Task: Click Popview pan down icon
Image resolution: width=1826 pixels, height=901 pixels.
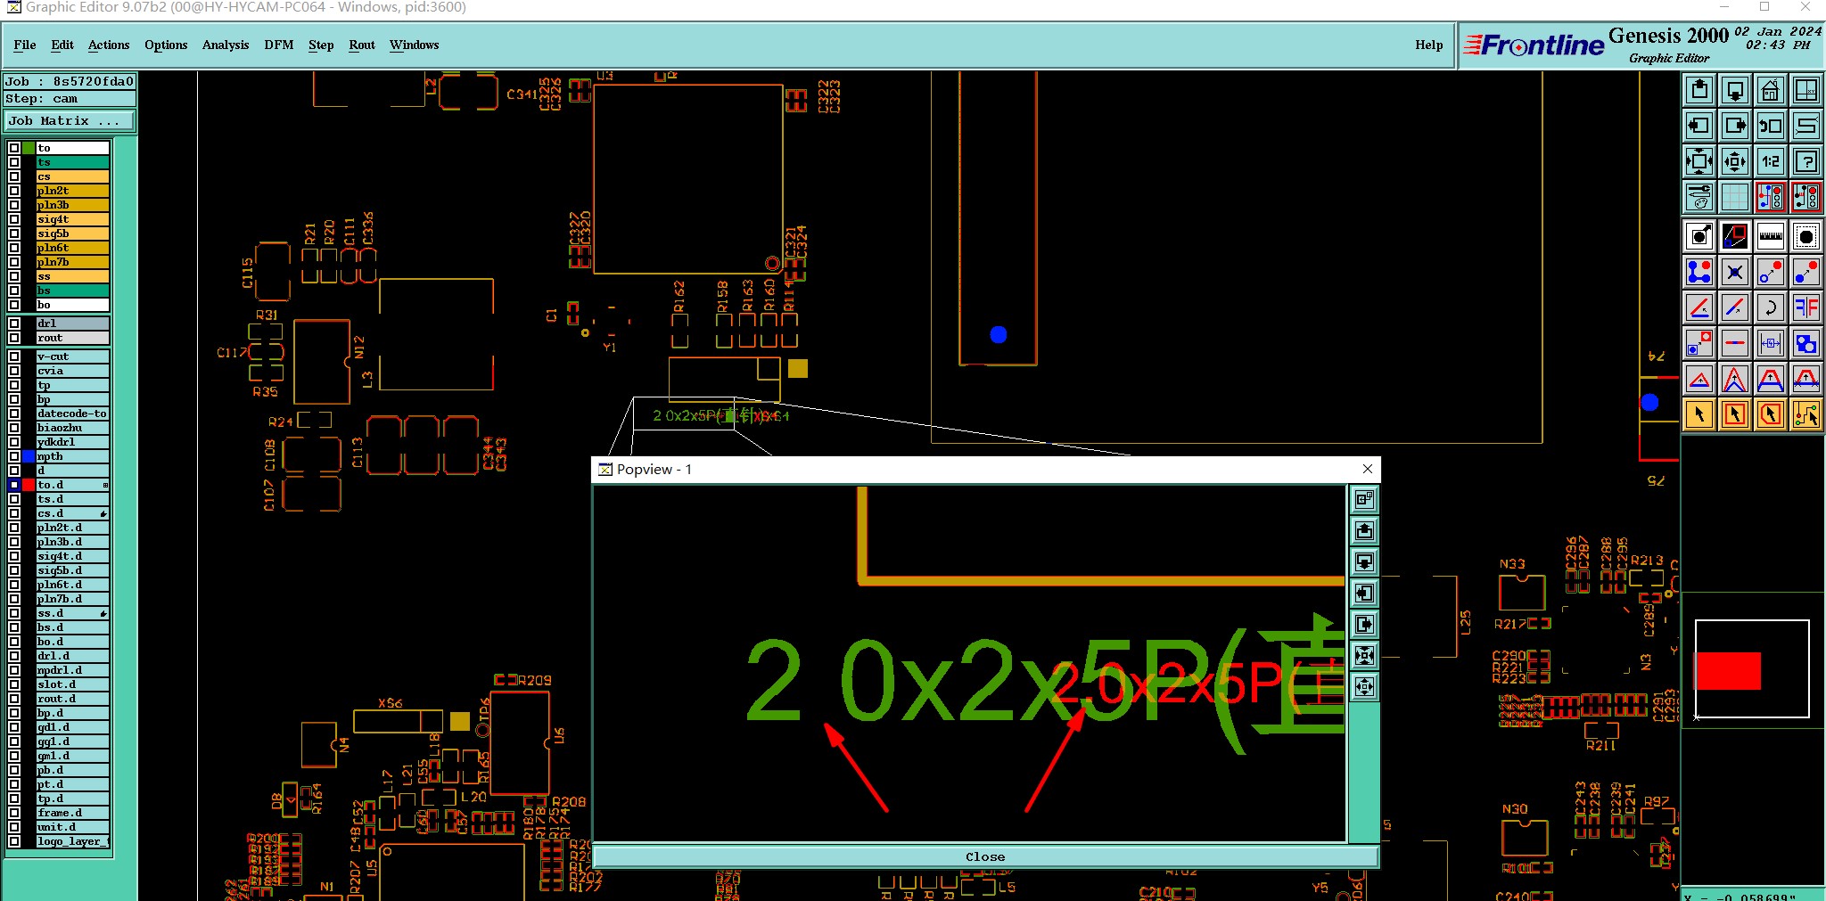Action: (x=1364, y=562)
